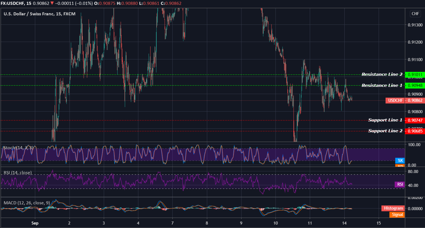Click the 0.90862 last price tag

coord(415,100)
